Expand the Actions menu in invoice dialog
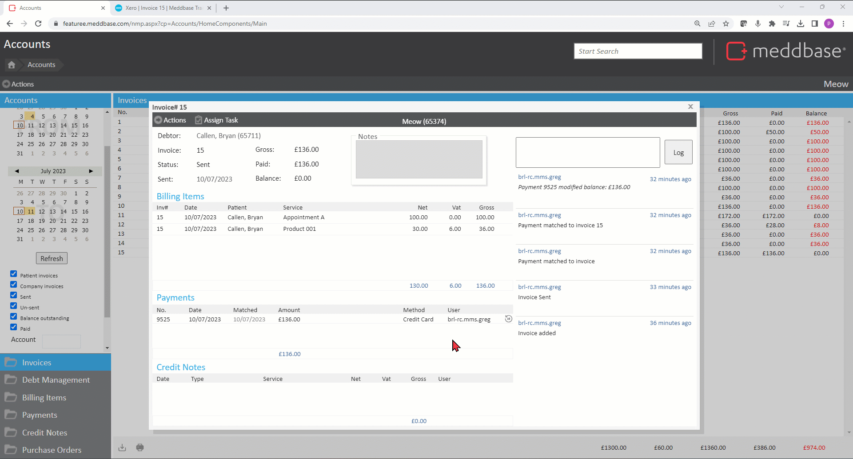The width and height of the screenshot is (853, 459). click(x=170, y=120)
